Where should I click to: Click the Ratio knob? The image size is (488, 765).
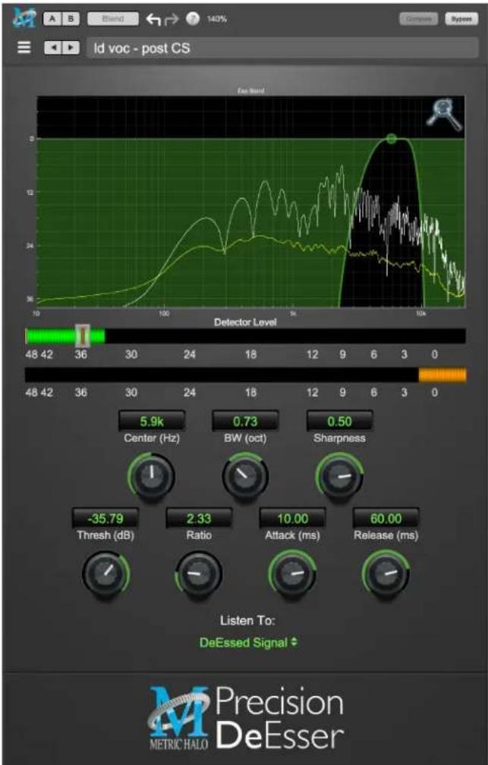(x=199, y=573)
